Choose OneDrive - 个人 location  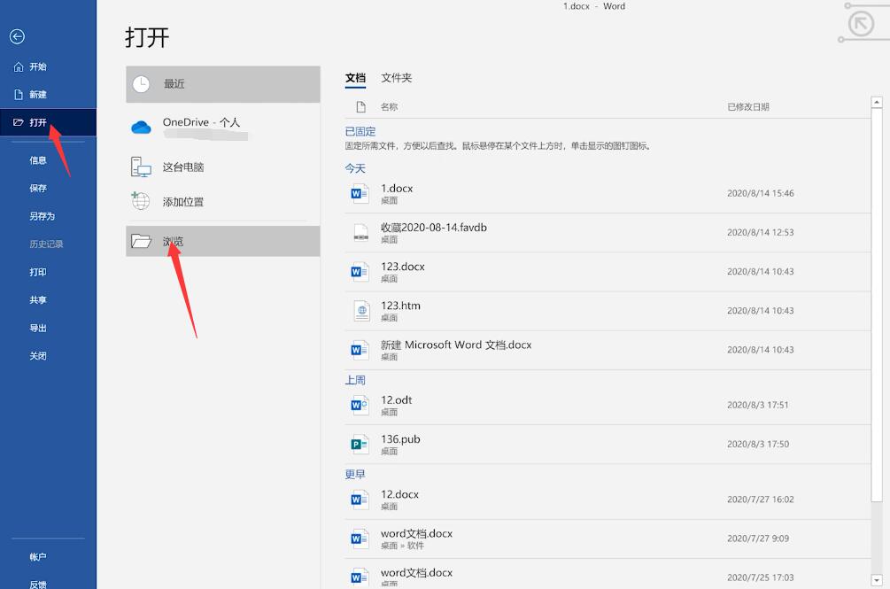(223, 128)
